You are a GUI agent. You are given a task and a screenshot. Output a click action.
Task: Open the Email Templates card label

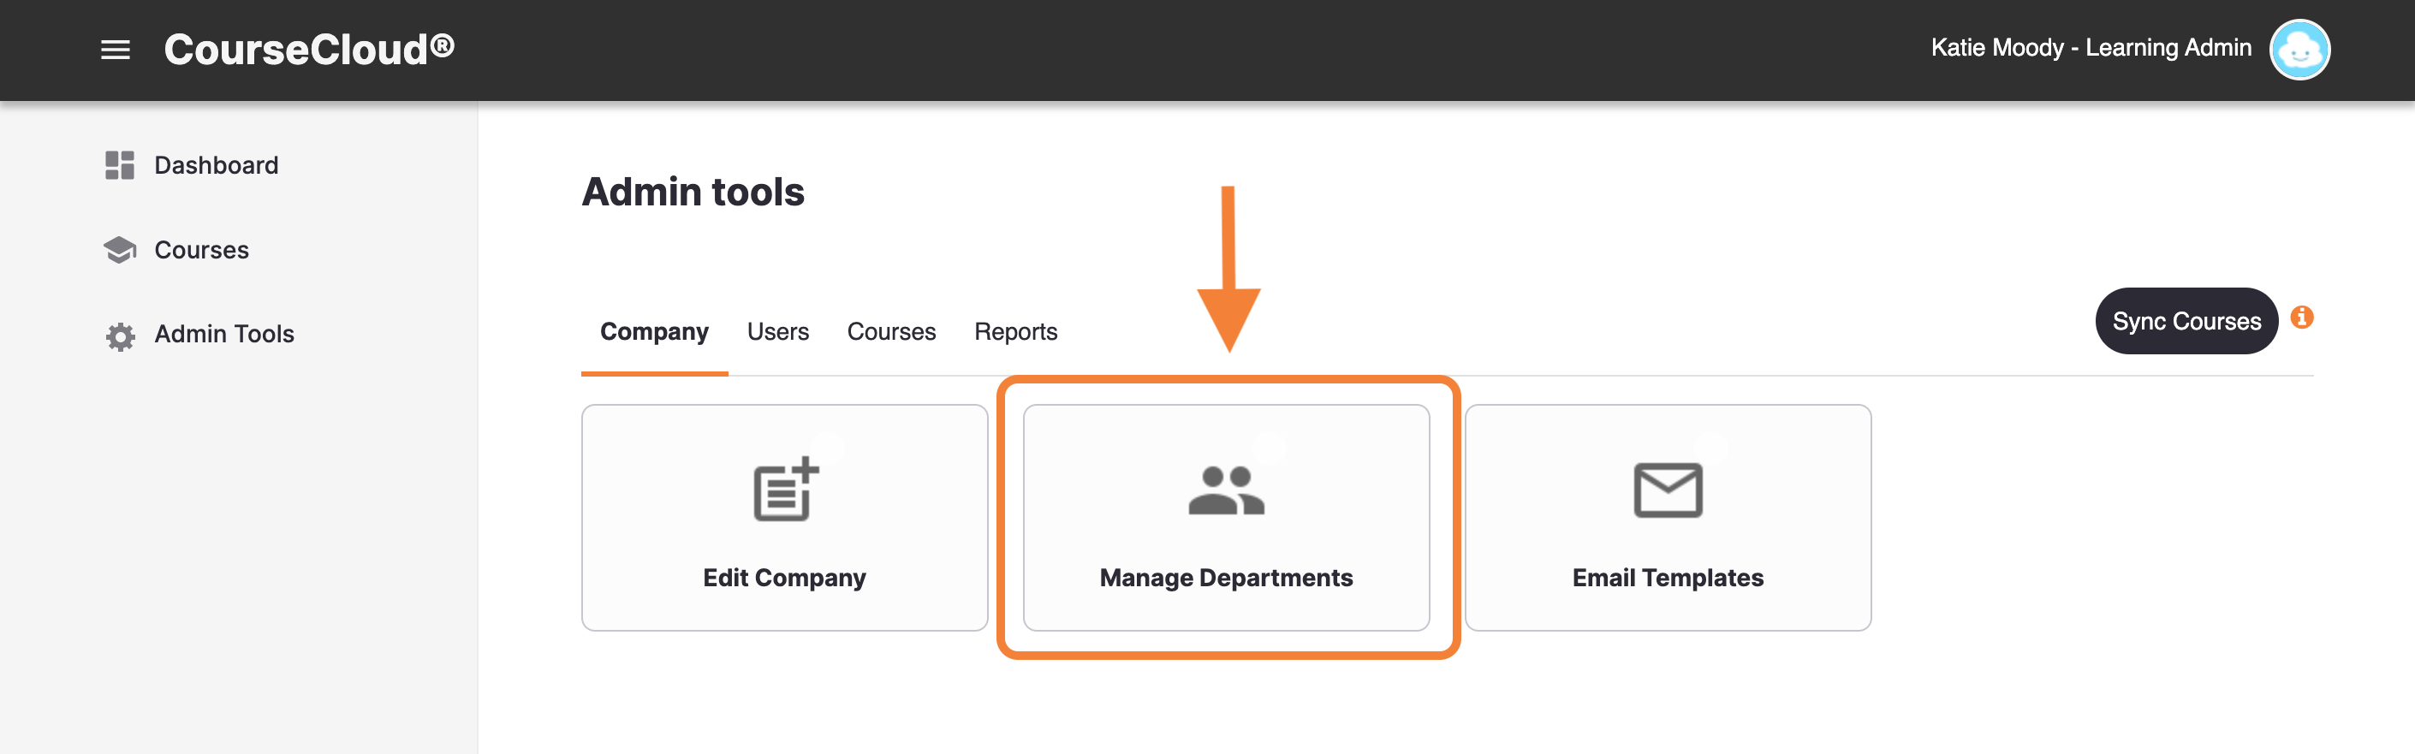tap(1668, 578)
